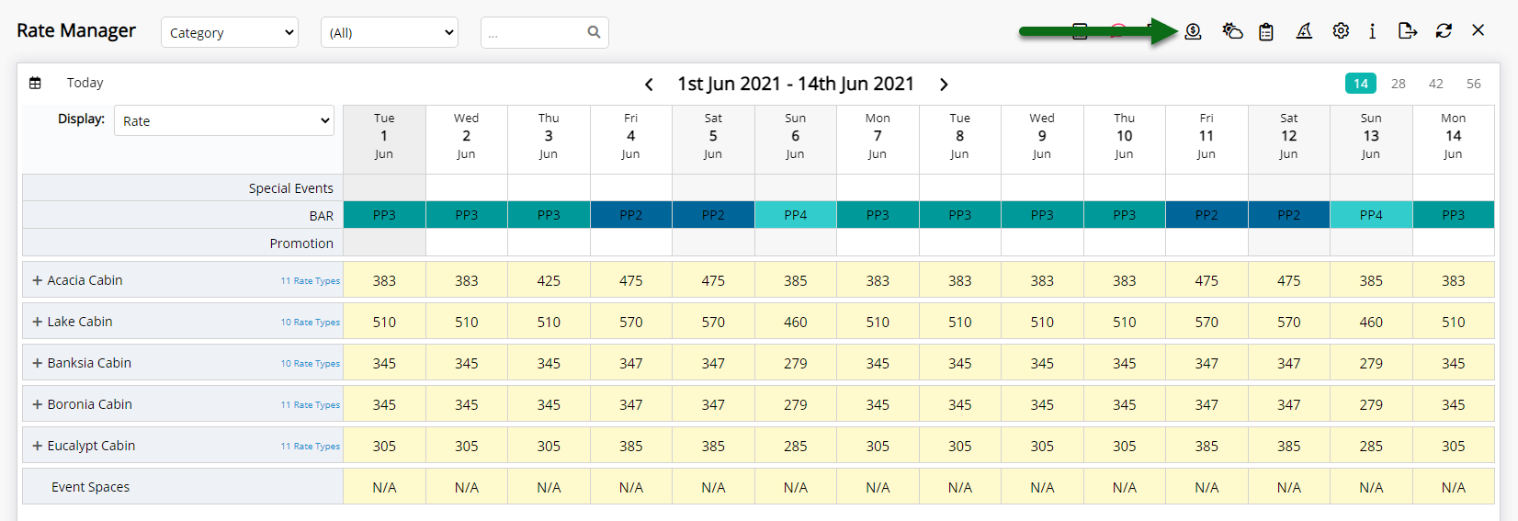Expand the Eucalypt Cabin row

(x=38, y=446)
